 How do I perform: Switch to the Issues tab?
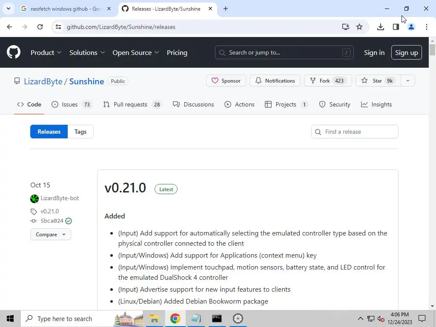(72, 104)
